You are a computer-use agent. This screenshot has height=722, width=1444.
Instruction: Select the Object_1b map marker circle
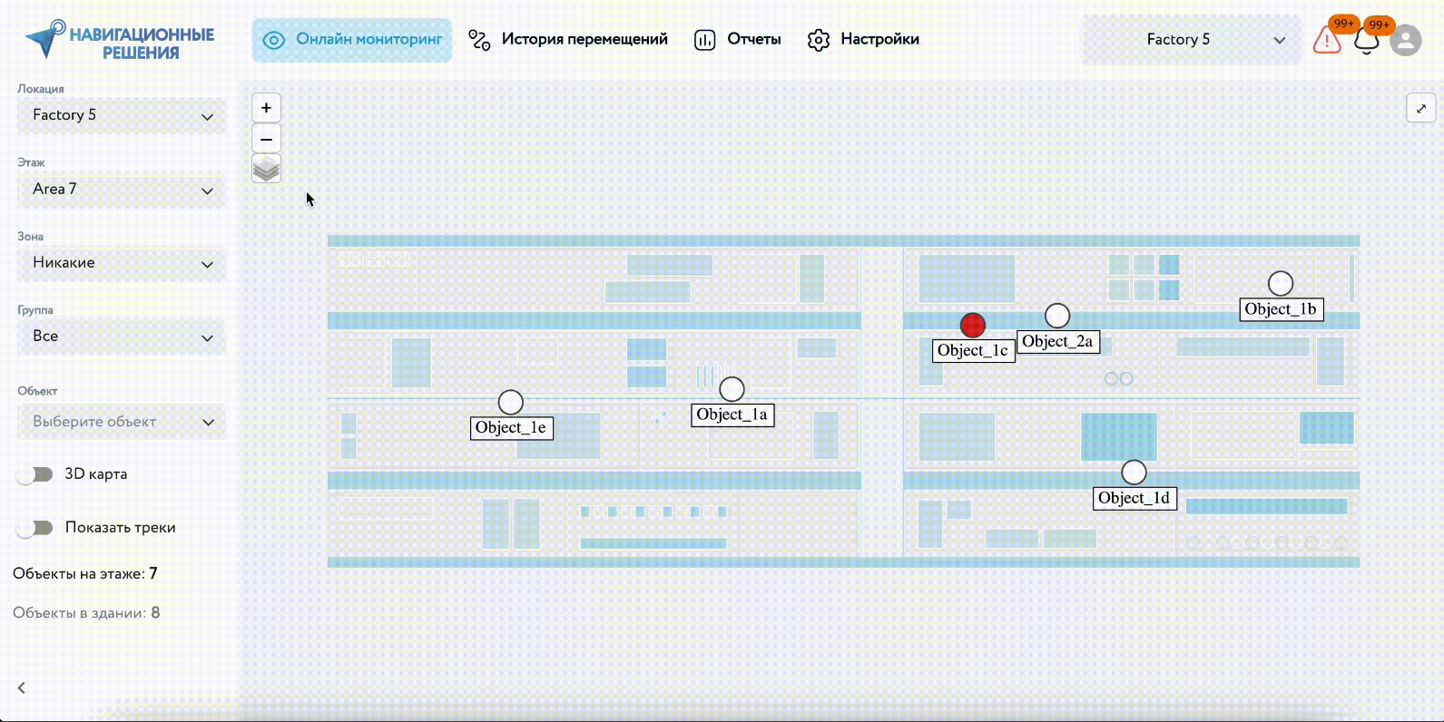coord(1281,284)
